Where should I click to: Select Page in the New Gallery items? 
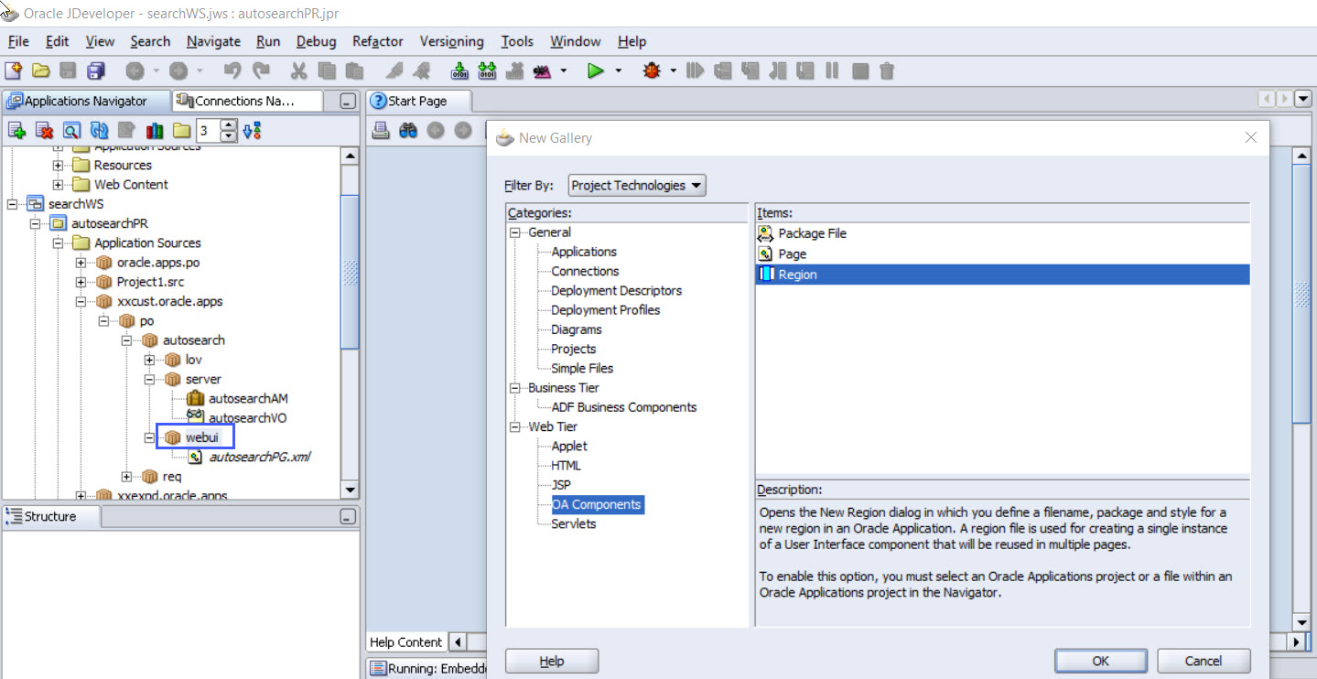click(795, 253)
